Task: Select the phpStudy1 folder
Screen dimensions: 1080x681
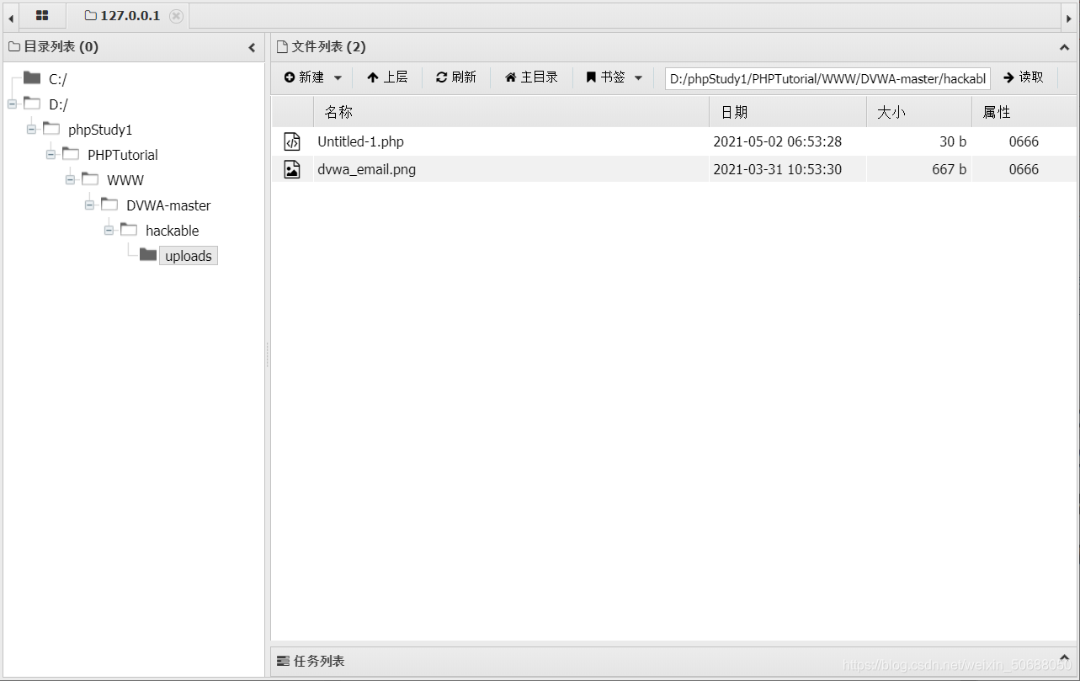Action: point(100,130)
